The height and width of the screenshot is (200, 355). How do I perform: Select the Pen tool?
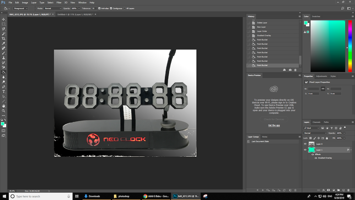[x=4, y=87]
